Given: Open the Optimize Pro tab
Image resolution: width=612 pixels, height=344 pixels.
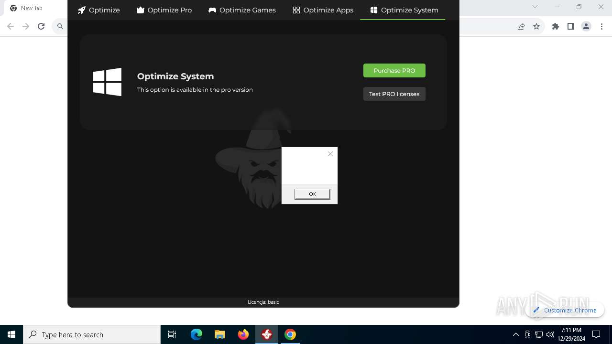Looking at the screenshot, I should click(x=164, y=10).
